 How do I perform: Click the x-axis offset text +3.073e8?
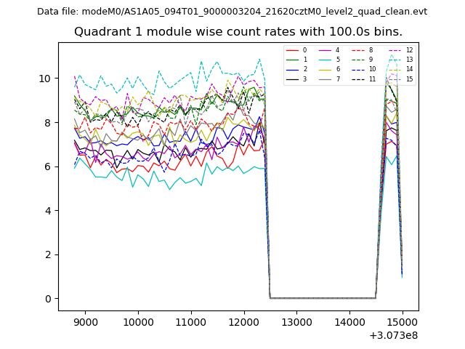click(395, 335)
